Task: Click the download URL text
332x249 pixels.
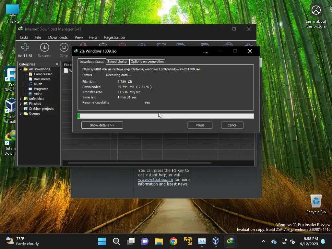Action: click(141, 69)
